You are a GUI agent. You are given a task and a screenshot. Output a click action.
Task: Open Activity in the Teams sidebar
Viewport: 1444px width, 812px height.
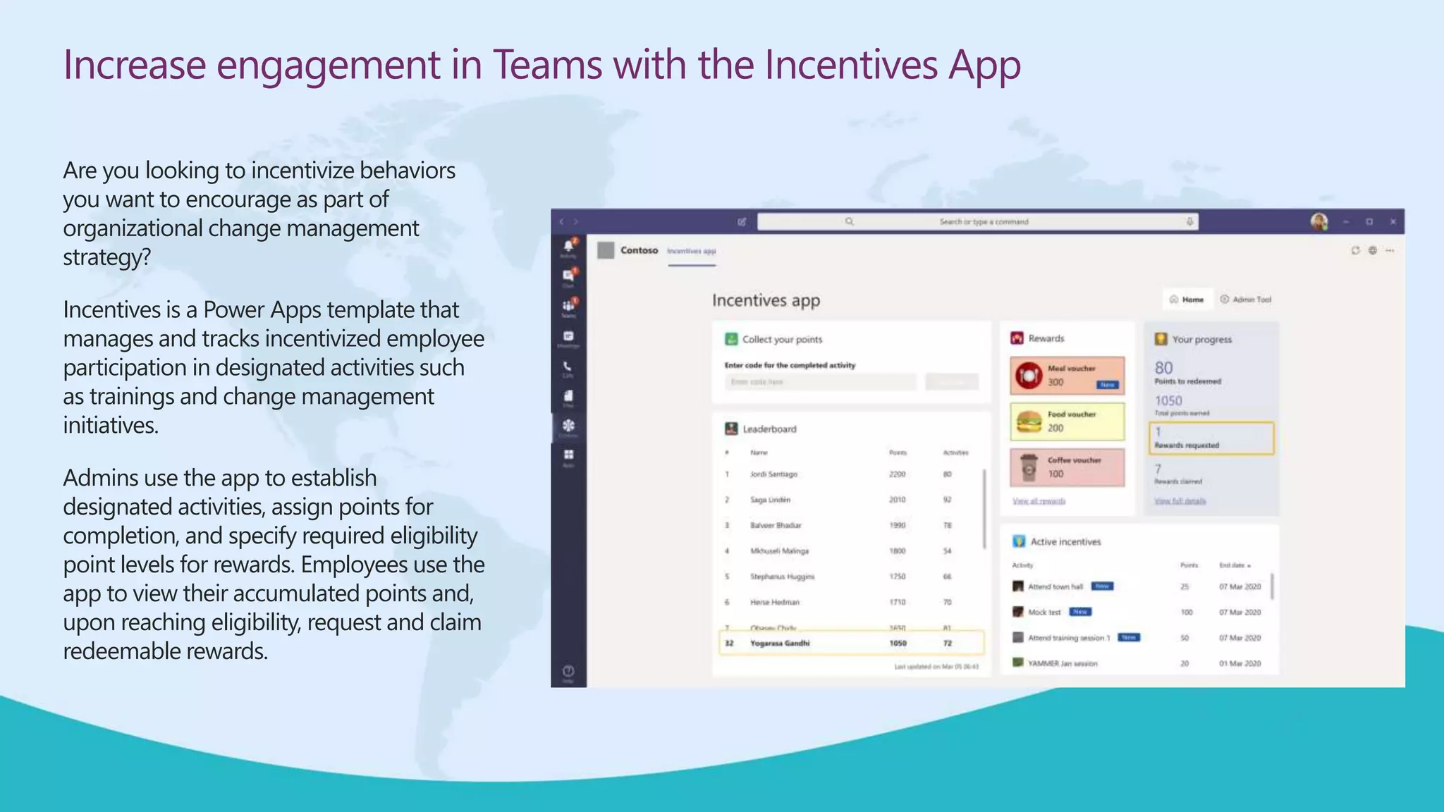568,248
